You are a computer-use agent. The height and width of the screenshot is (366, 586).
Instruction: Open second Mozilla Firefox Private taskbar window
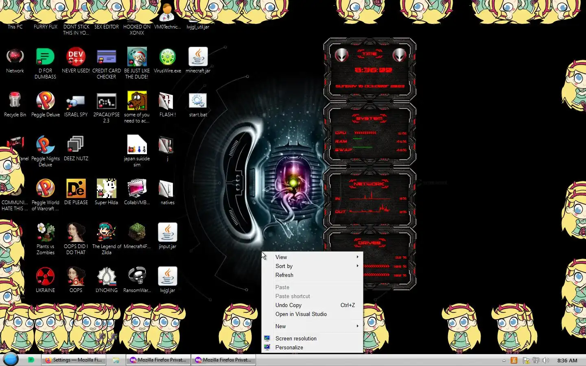click(223, 360)
